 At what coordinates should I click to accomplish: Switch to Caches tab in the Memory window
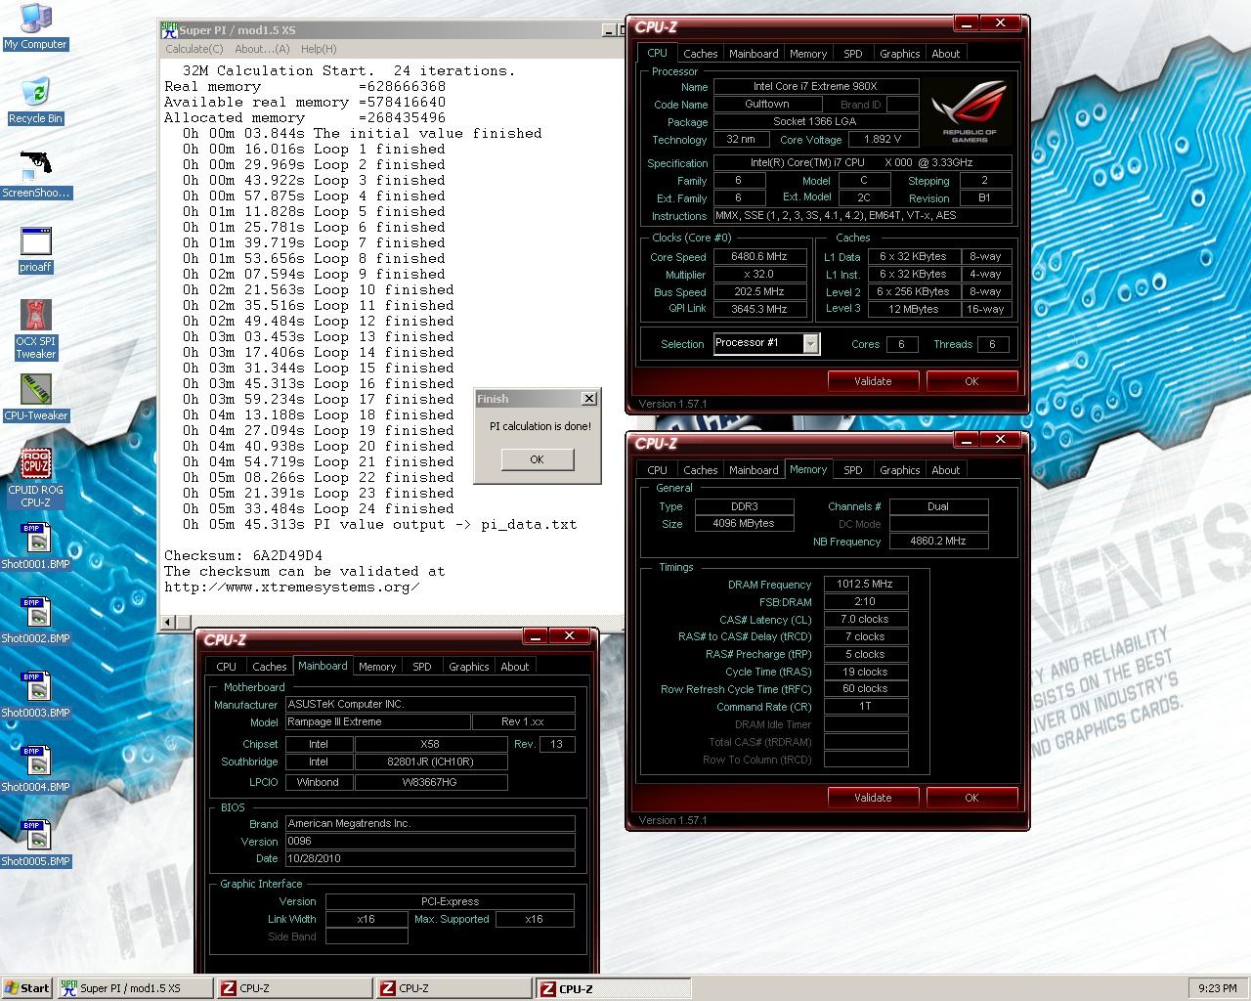pos(700,470)
